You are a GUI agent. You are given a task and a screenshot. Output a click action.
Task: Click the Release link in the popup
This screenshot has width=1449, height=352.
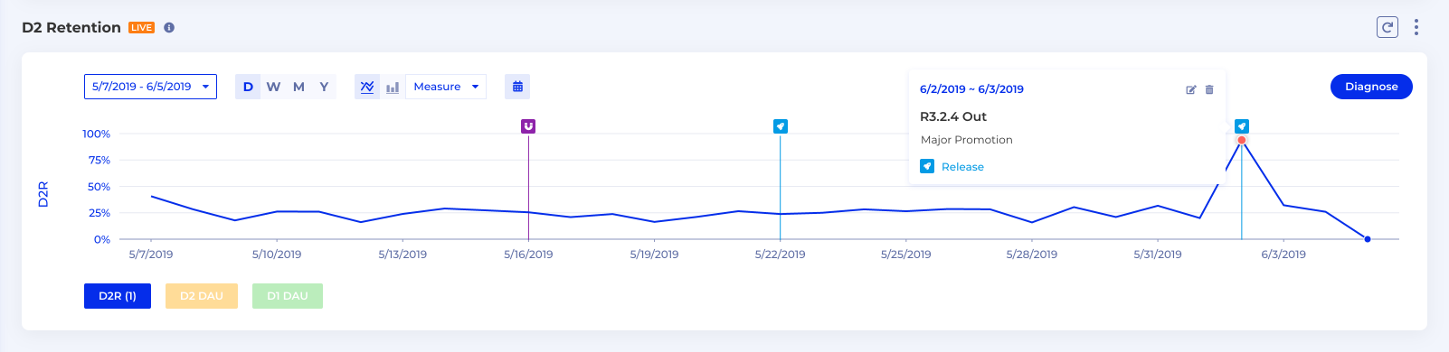[x=962, y=167]
